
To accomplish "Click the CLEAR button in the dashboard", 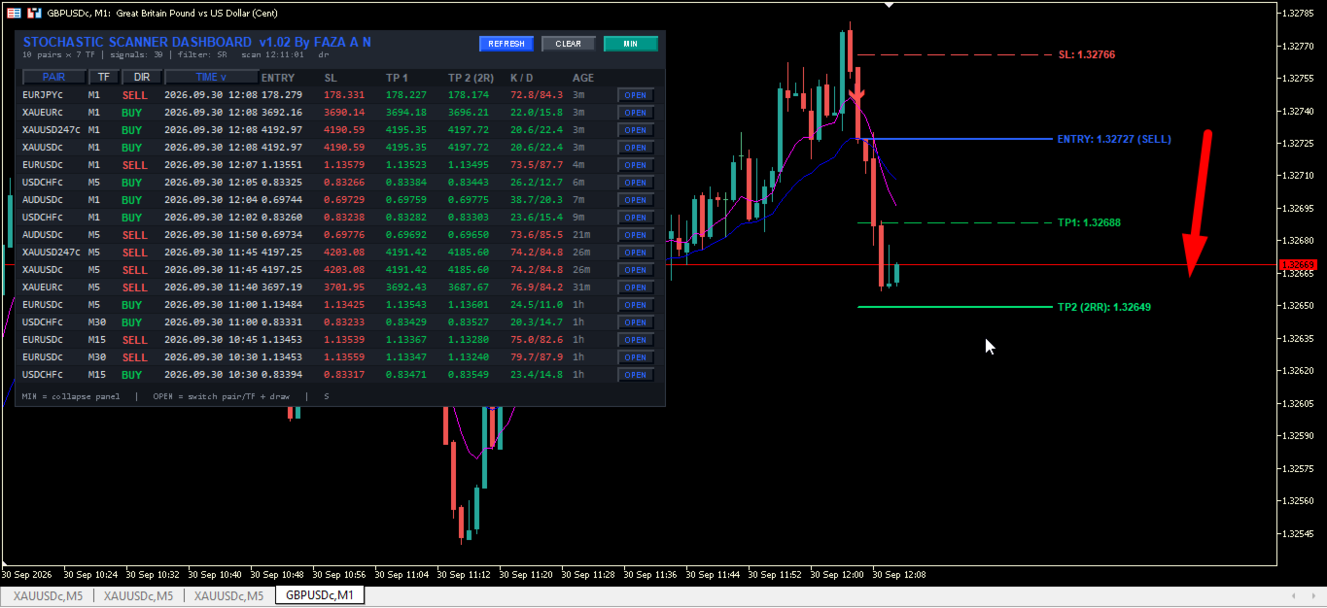I will tap(569, 44).
